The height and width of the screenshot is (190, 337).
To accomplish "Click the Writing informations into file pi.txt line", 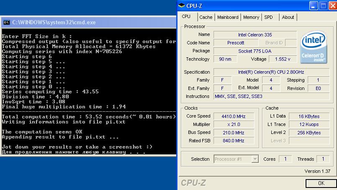I will (x=64, y=122).
